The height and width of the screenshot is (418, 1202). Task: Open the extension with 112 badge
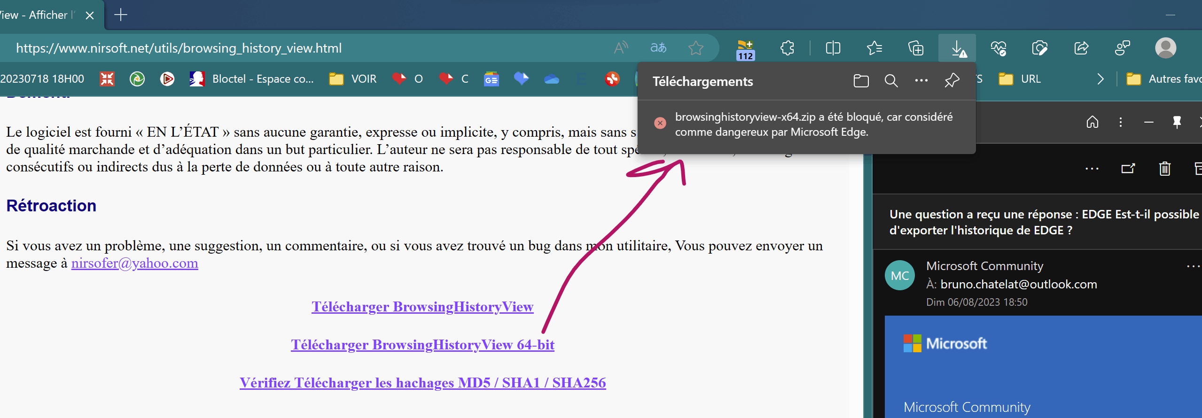coord(745,49)
